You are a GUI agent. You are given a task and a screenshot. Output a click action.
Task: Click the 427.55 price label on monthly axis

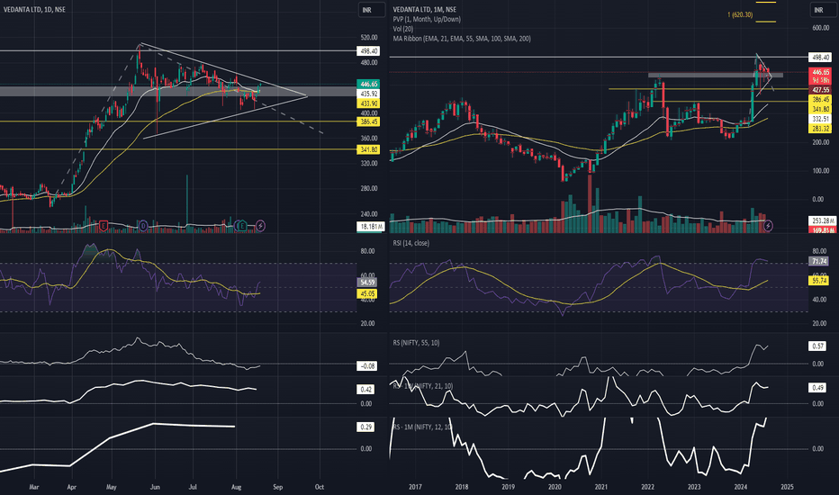[x=821, y=90]
